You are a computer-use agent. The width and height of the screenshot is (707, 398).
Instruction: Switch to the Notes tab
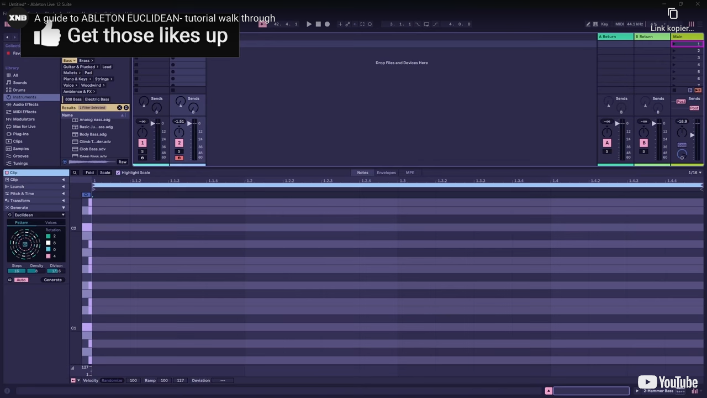[x=362, y=172]
